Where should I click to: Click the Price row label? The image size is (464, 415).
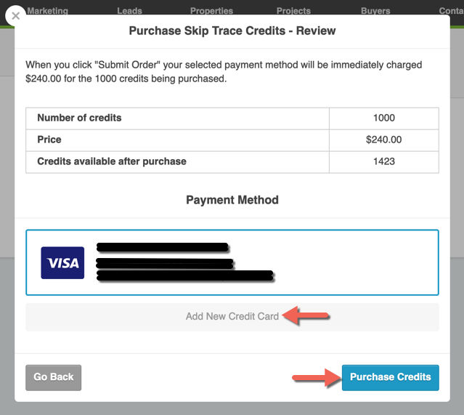point(49,140)
